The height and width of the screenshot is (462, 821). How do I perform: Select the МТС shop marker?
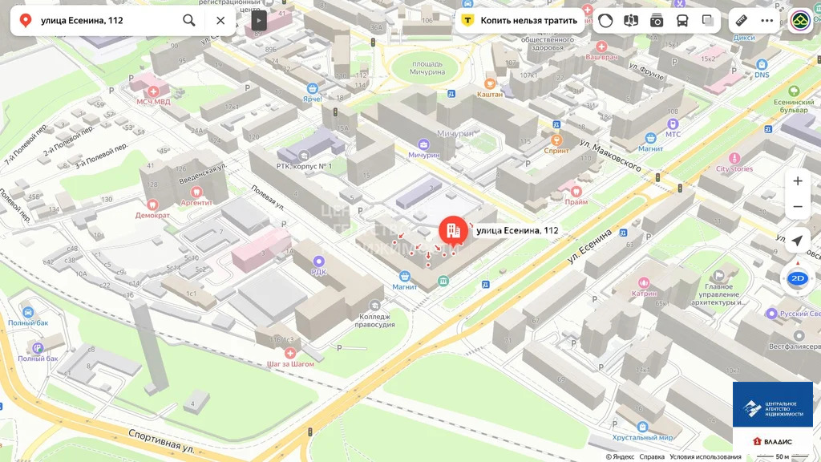click(673, 124)
